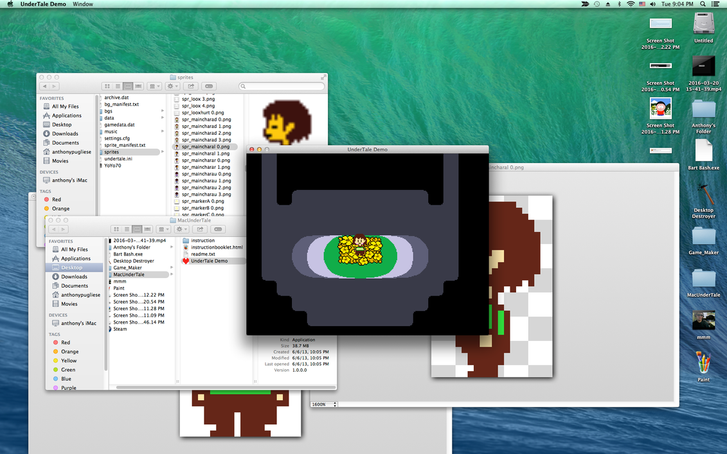Select Paint icon on desktop
Image resolution: width=727 pixels, height=454 pixels.
tap(703, 363)
